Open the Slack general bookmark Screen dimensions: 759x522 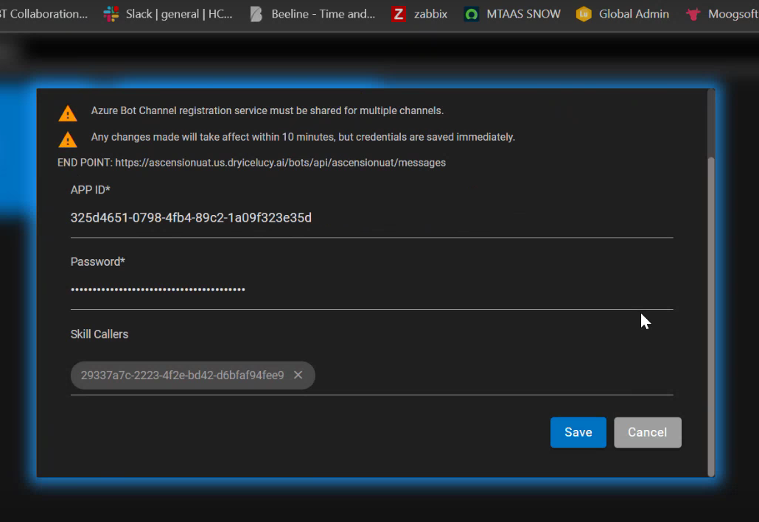(168, 14)
